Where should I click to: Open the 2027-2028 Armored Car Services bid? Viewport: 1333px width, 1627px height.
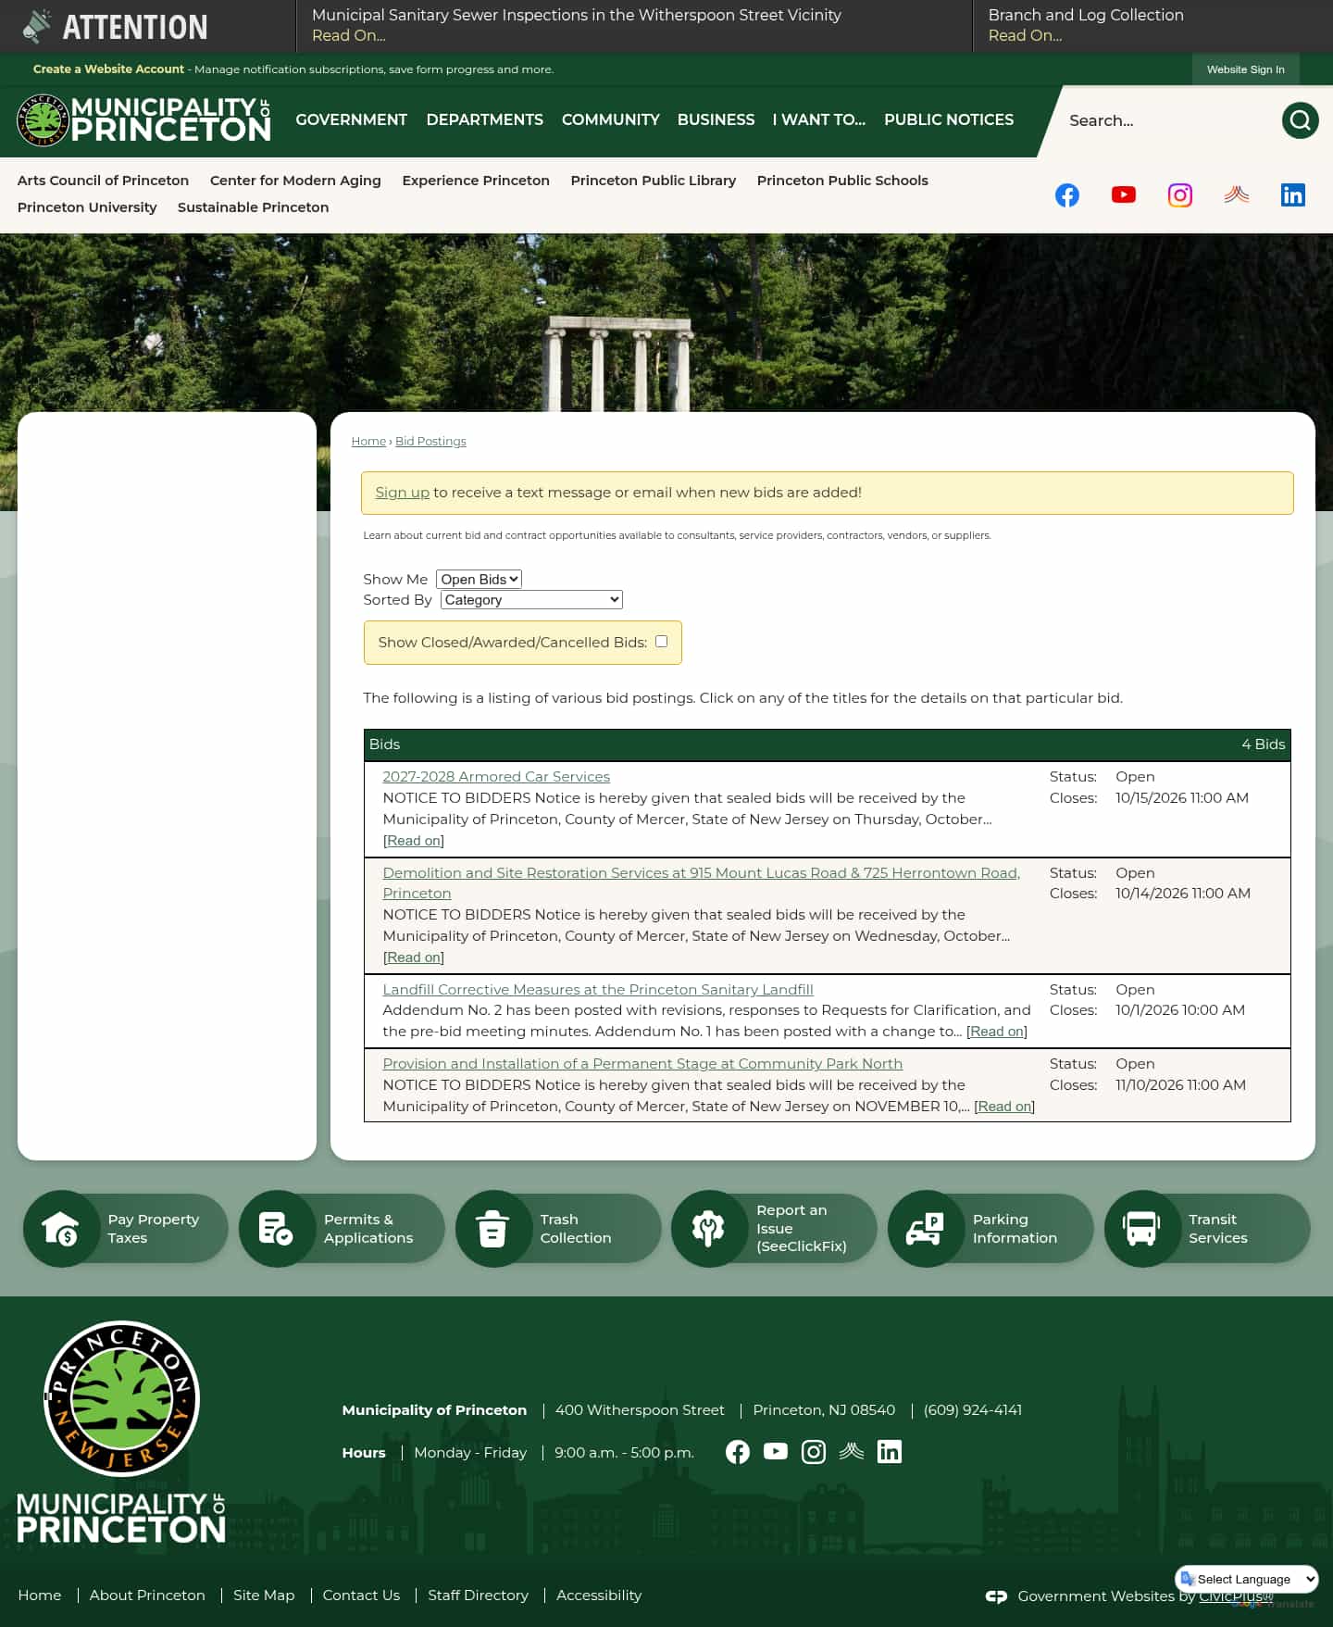pyautogui.click(x=496, y=776)
